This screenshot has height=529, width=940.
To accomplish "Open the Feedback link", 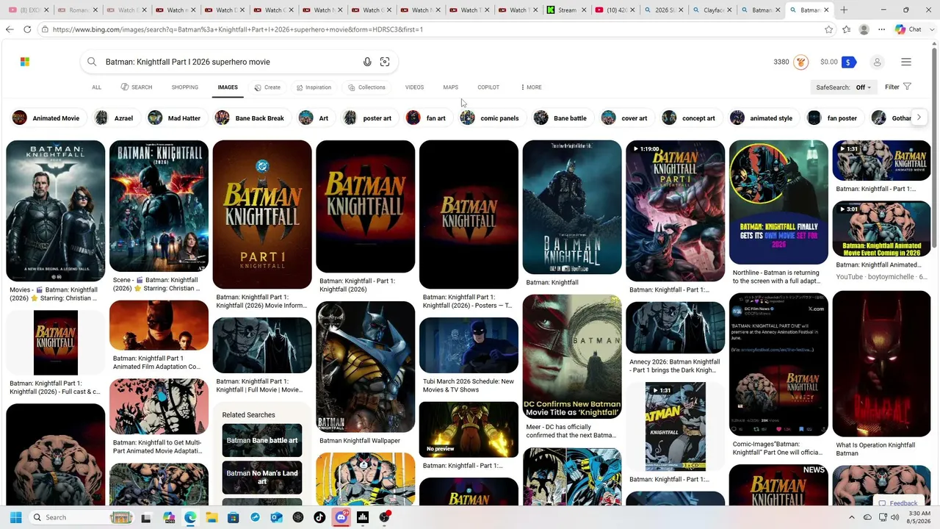I will pos(897,503).
